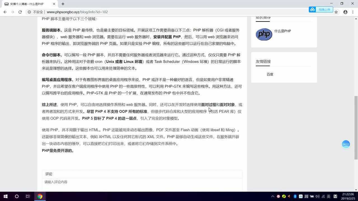Open Task View in taskbar
This screenshot has width=358, height=201.
28,196
